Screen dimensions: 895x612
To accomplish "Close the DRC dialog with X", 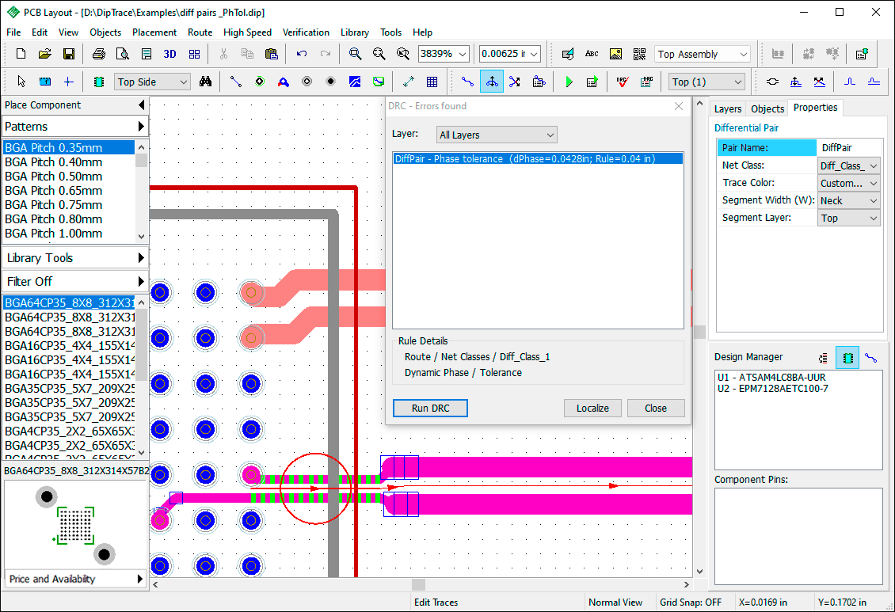I will tap(679, 106).
